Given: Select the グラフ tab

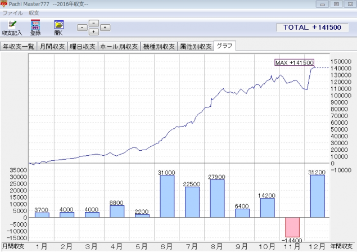Looking at the screenshot, I should tap(225, 46).
